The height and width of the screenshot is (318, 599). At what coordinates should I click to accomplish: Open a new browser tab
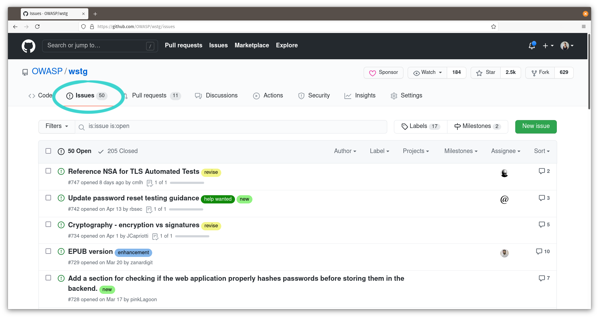(x=95, y=14)
